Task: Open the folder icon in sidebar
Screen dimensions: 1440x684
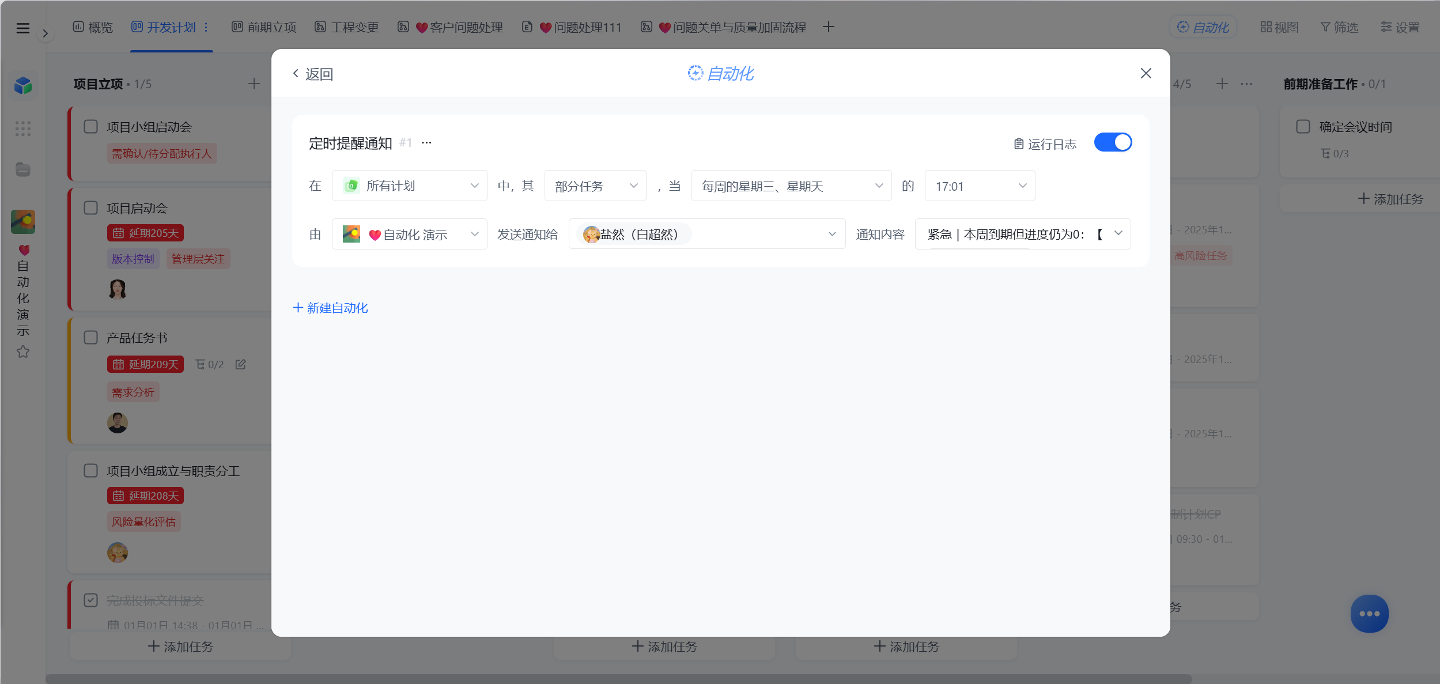Action: [x=23, y=169]
